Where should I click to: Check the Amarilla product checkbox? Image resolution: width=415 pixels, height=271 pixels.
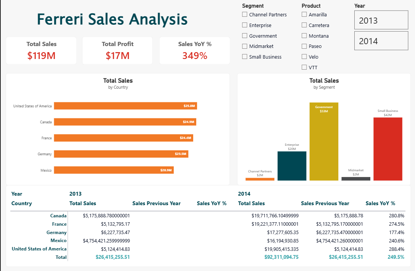(304, 14)
